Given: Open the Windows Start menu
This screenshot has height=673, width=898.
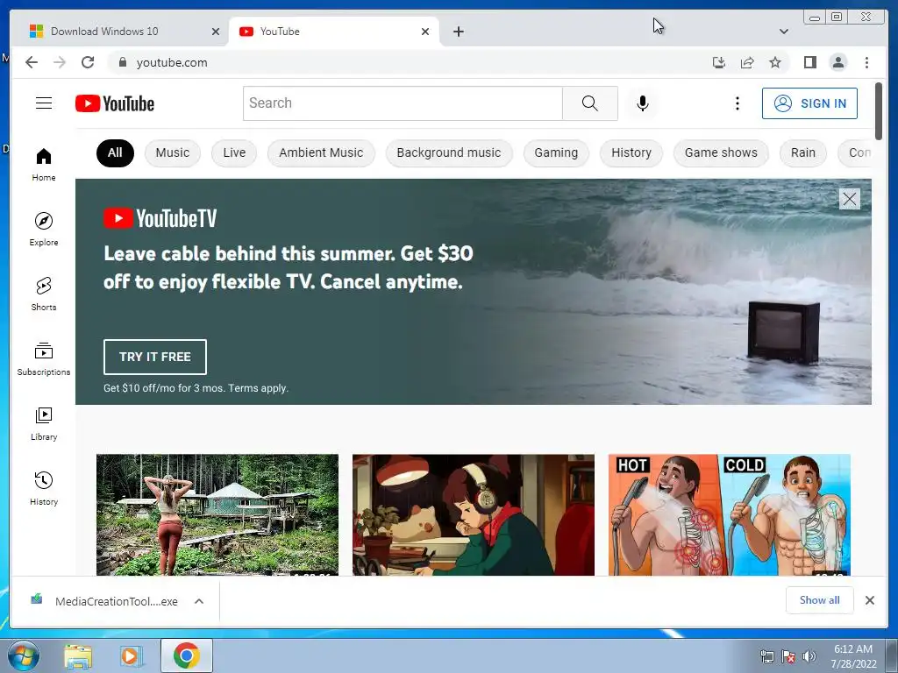Looking at the screenshot, I should tap(23, 655).
